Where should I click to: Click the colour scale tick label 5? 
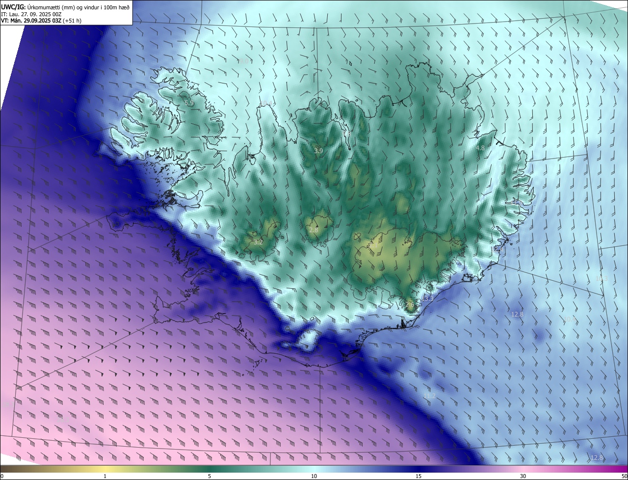(209, 476)
